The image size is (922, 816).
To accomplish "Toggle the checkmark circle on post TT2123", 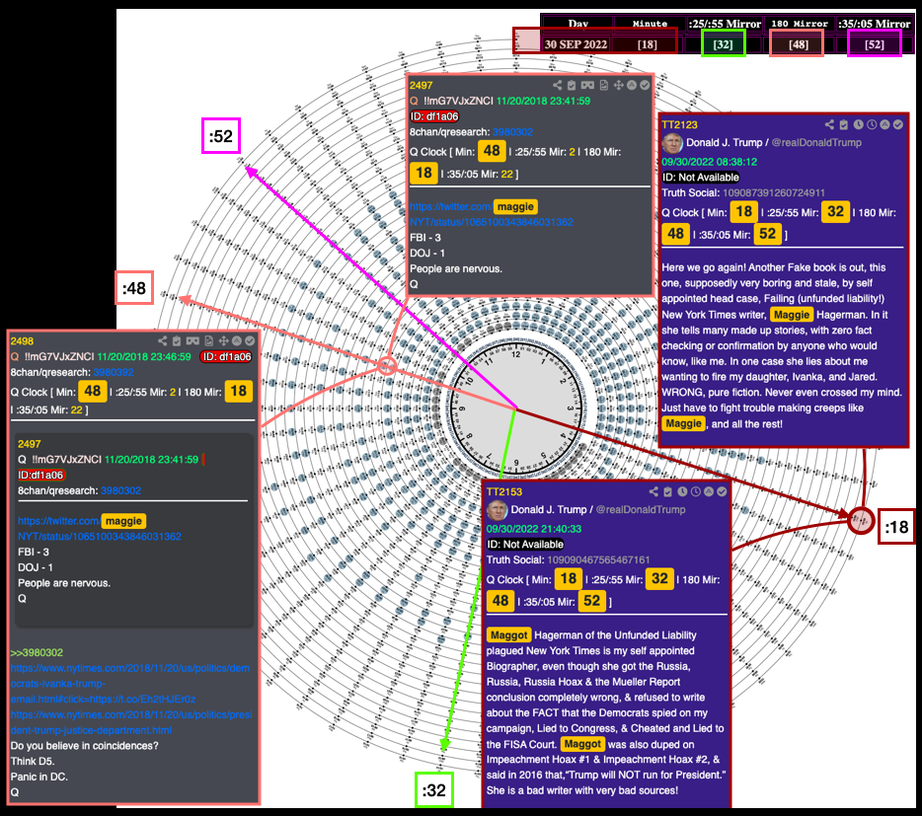I will click(898, 124).
